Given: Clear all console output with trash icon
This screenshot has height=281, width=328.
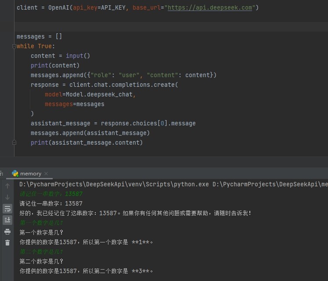Looking at the screenshot, I should [7, 243].
